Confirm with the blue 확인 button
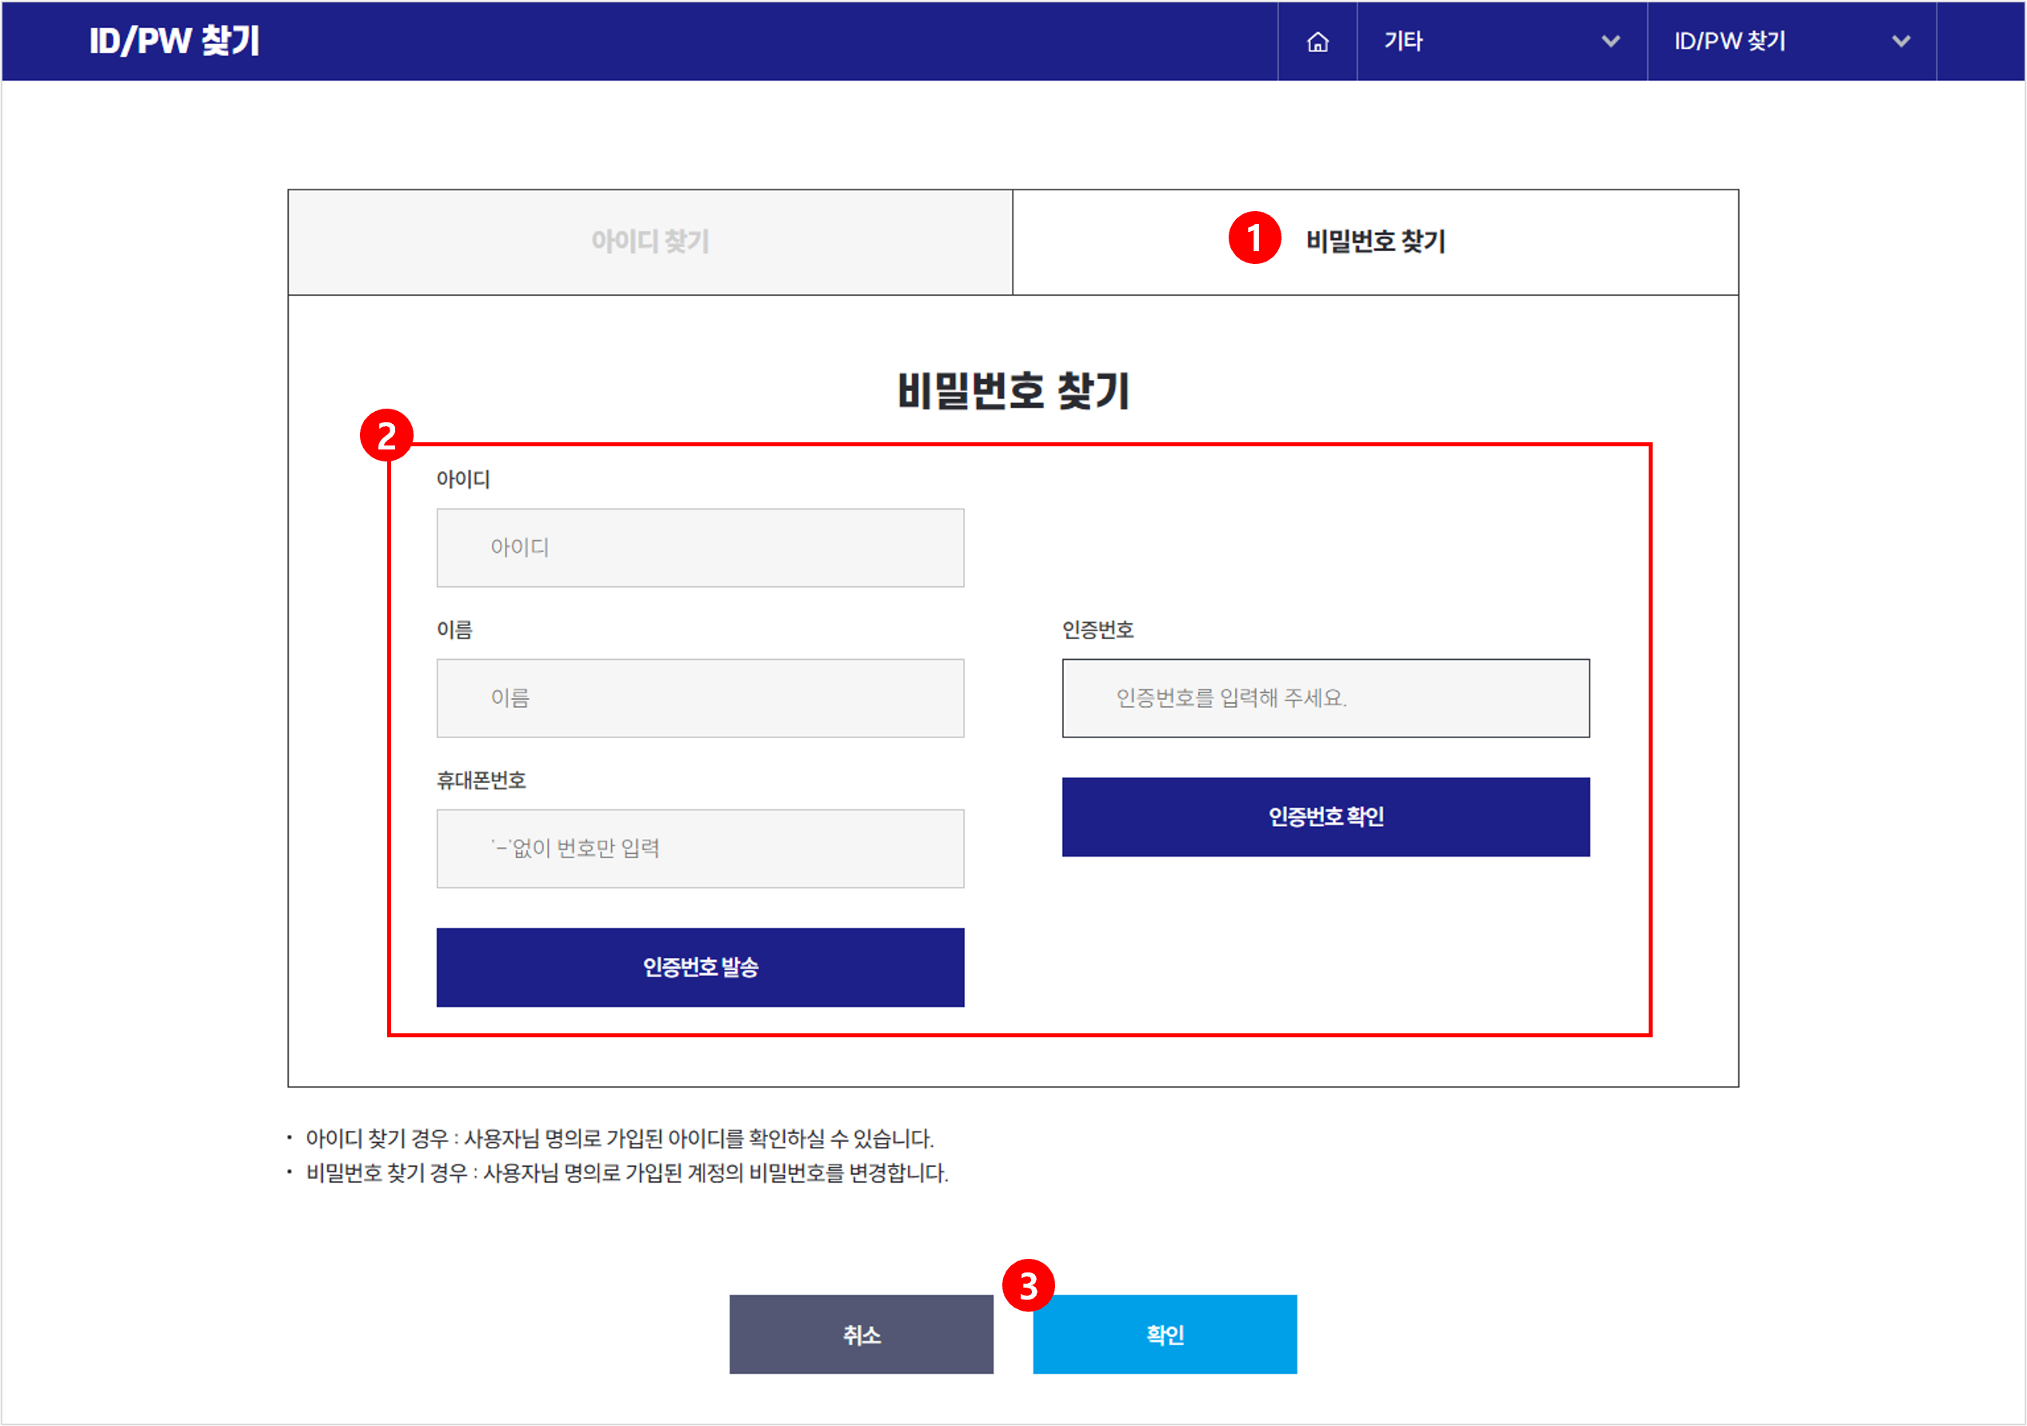The width and height of the screenshot is (2027, 1426). coord(1165,1334)
